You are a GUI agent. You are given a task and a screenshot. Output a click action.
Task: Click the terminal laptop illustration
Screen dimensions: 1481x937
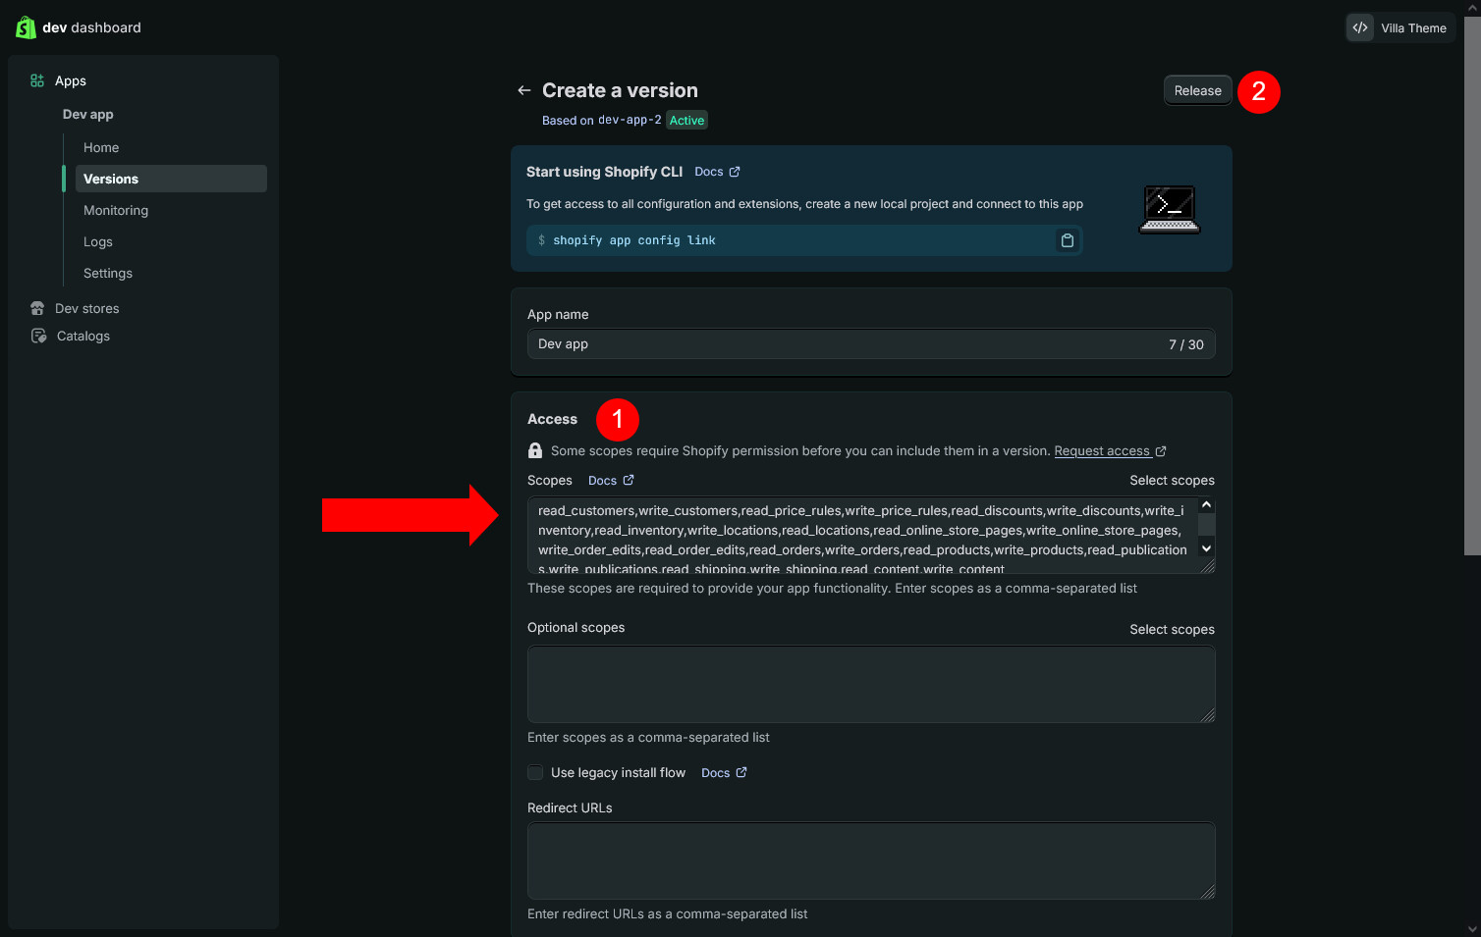(x=1169, y=209)
